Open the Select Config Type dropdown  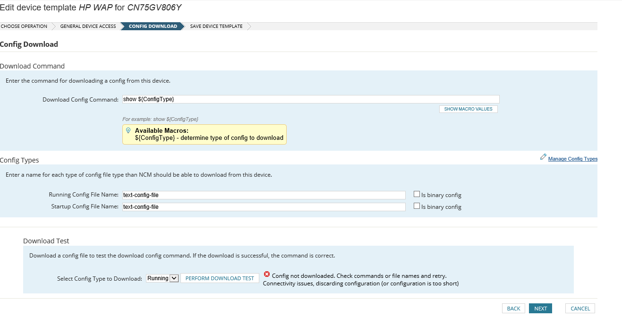(162, 278)
